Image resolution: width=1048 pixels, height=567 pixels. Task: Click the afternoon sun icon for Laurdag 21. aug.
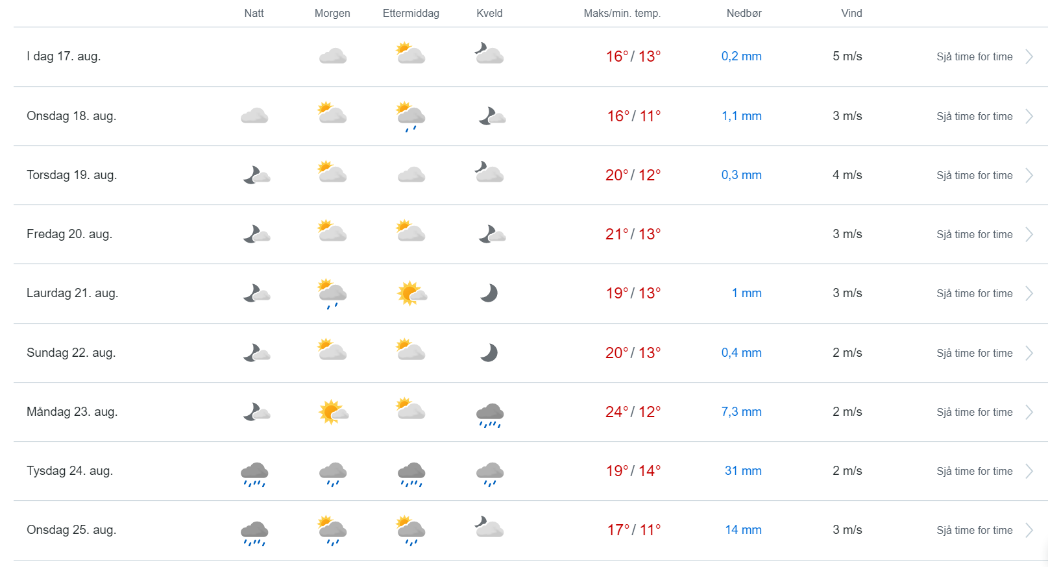411,293
